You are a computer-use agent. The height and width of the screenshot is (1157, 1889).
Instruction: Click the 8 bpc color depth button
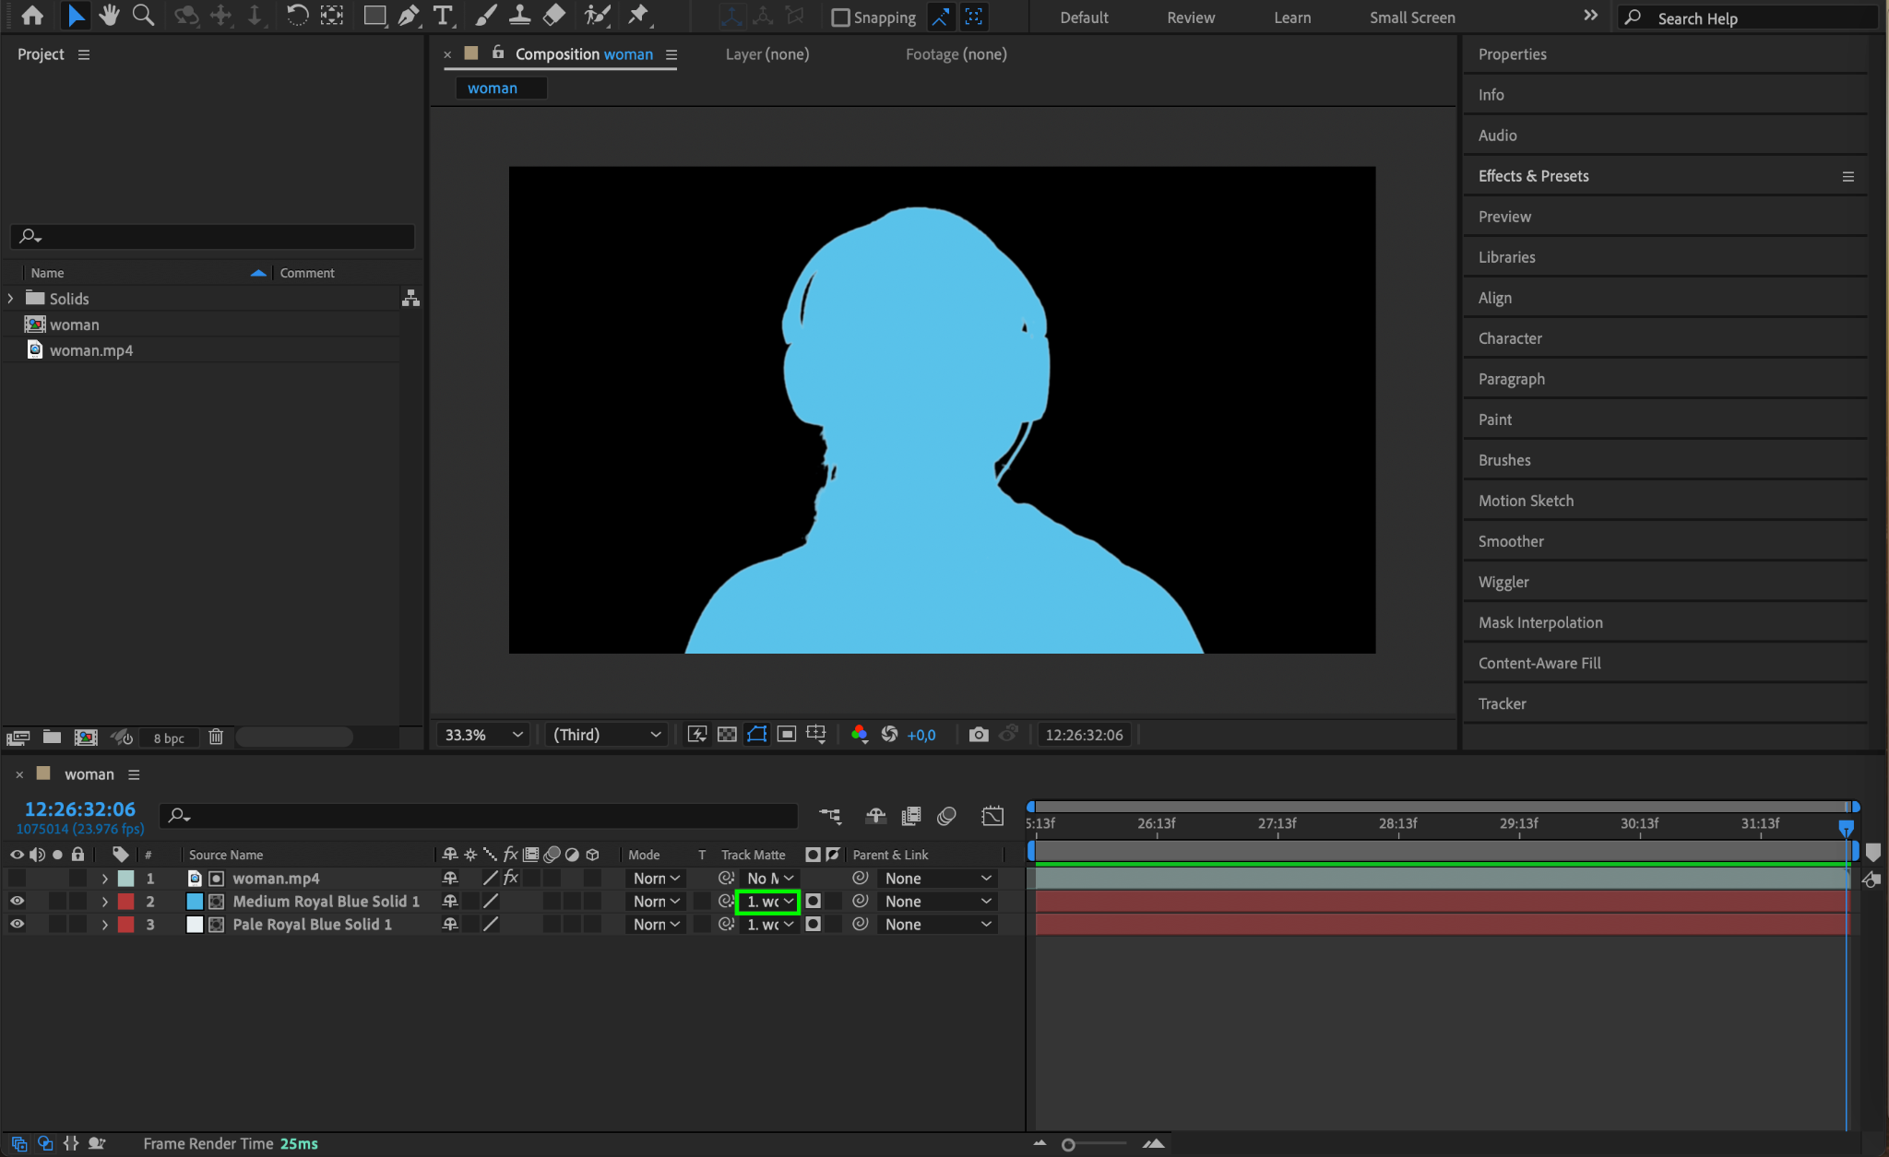169,738
